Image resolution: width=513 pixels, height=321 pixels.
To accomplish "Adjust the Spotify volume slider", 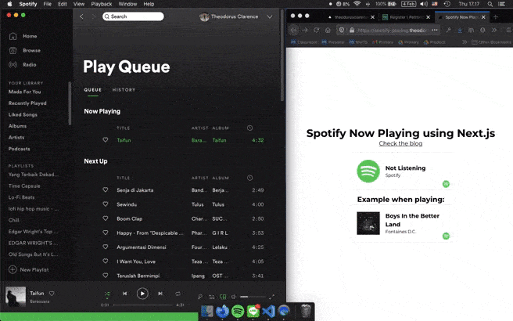I will click(x=253, y=297).
